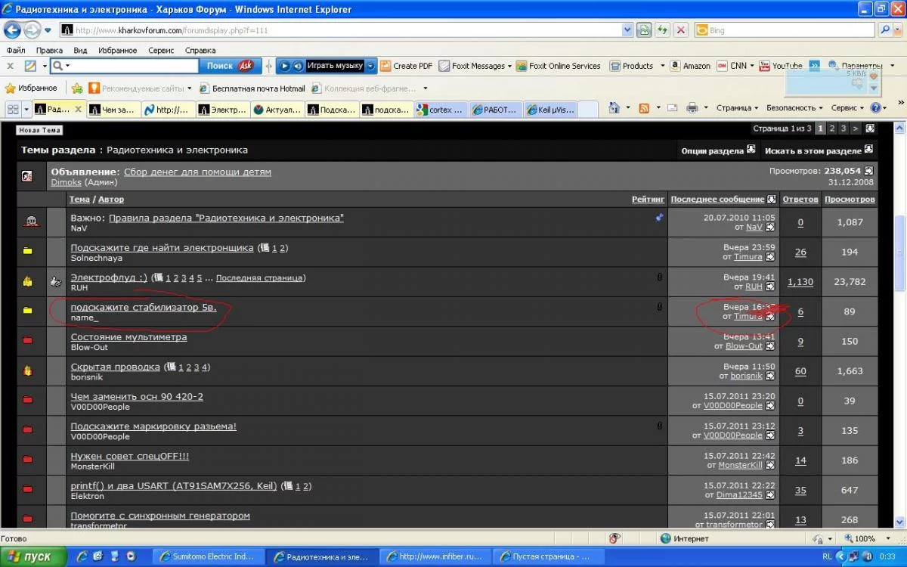Viewport: 907px width, 567px height.
Task: Expand the CNN toolbar dropdown
Action: point(751,66)
